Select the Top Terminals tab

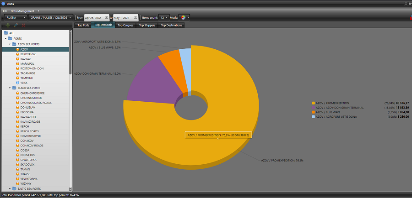103,25
